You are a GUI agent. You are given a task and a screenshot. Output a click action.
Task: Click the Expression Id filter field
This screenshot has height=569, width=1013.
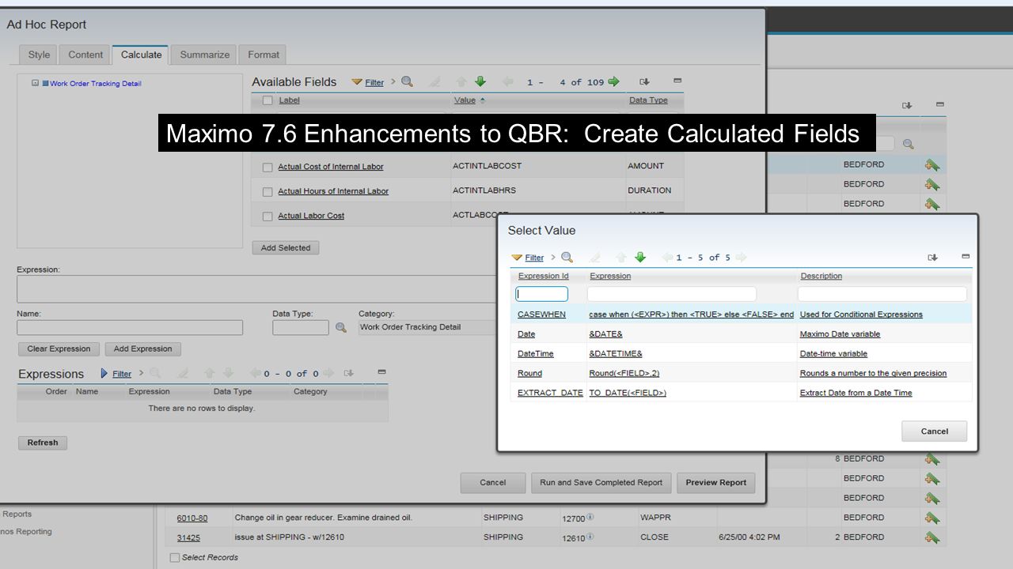(542, 294)
